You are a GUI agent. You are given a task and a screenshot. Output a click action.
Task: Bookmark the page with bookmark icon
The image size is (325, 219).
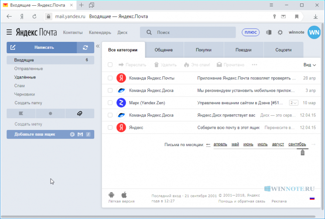coord(297,17)
